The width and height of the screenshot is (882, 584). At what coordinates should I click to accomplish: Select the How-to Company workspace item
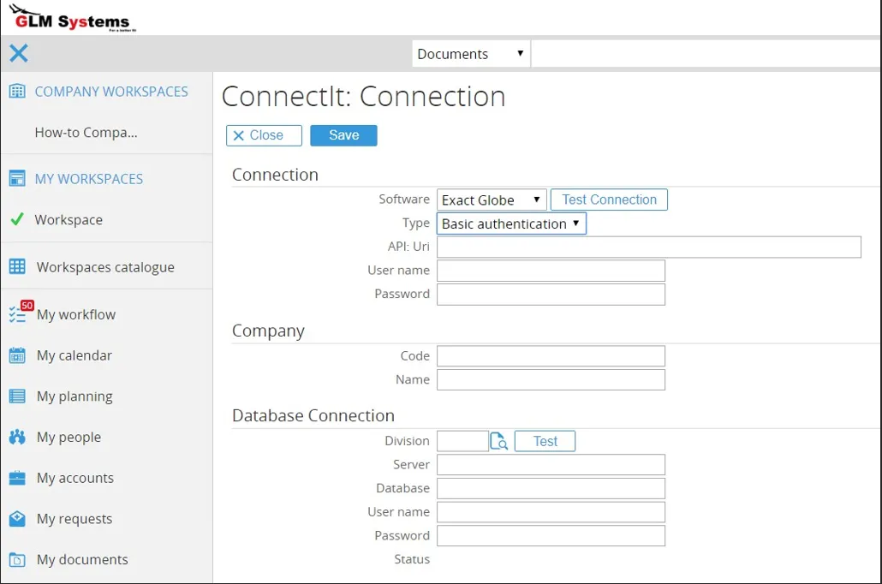(86, 133)
